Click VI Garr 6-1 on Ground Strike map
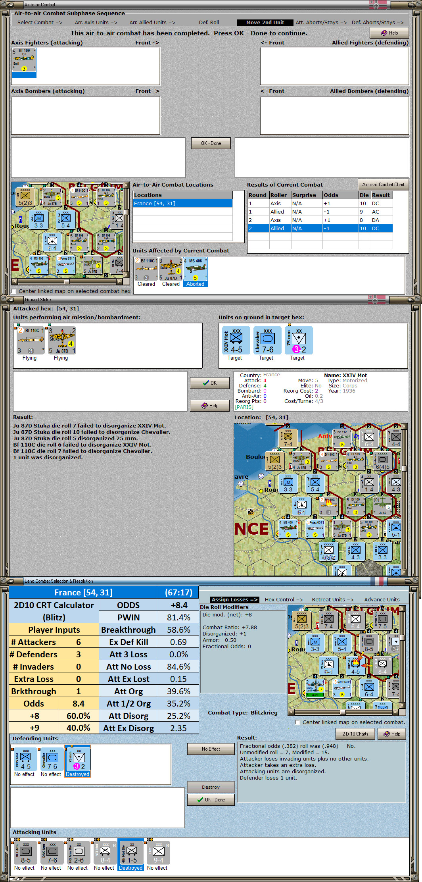The height and width of the screenshot is (882, 422). 301,506
